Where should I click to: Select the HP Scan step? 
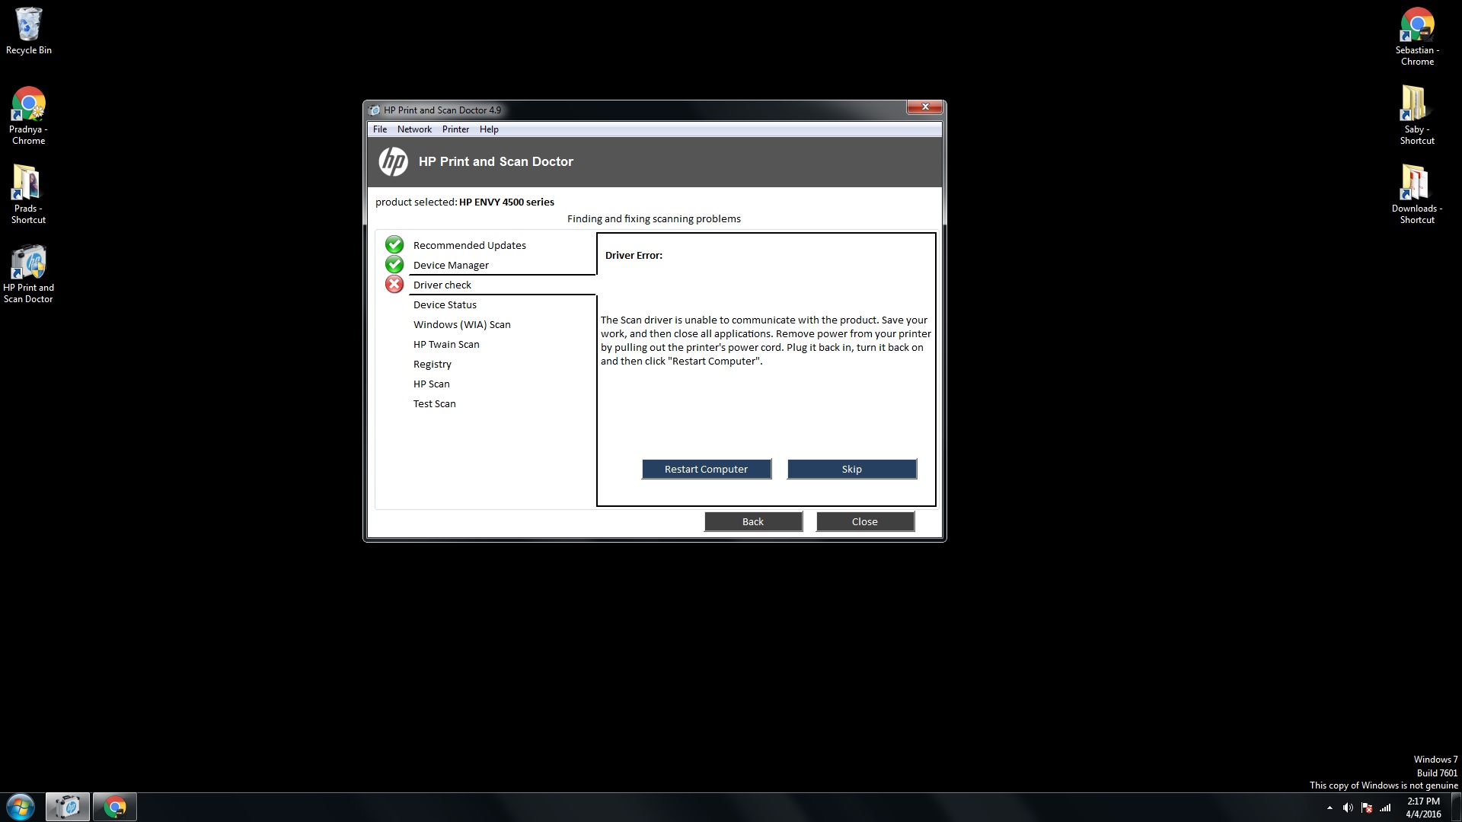(431, 384)
